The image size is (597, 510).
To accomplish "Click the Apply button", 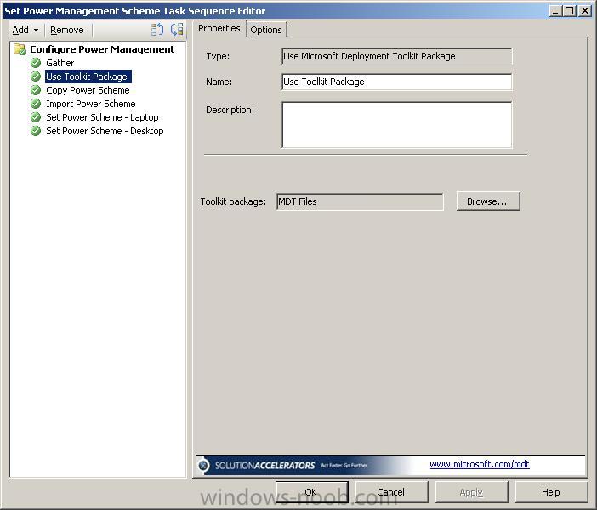I will click(471, 492).
